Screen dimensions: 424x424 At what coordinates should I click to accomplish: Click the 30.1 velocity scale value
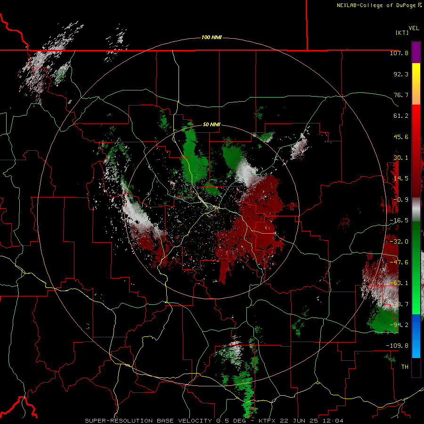[401, 158]
